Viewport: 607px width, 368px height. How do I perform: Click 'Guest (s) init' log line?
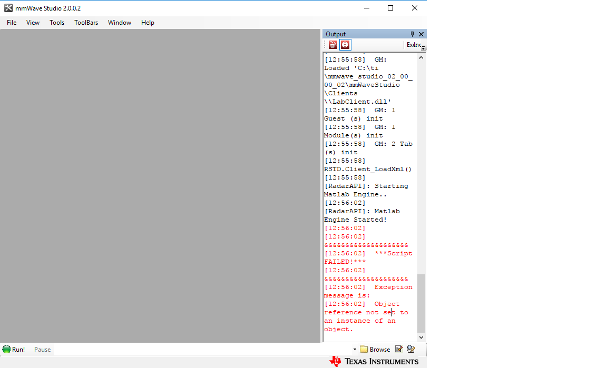click(354, 119)
